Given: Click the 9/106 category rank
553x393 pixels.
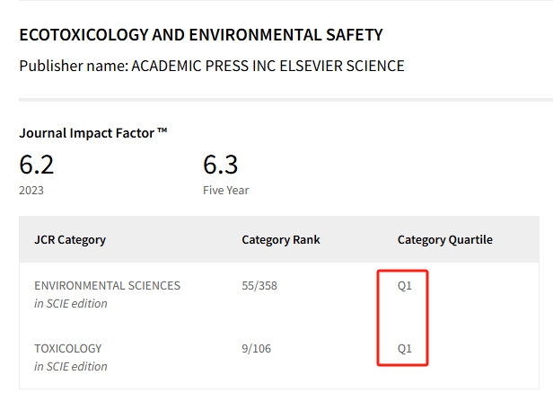Looking at the screenshot, I should point(257,349).
